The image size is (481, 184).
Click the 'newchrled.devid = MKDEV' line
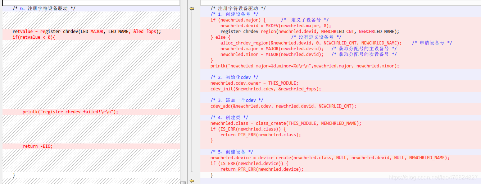[276, 26]
